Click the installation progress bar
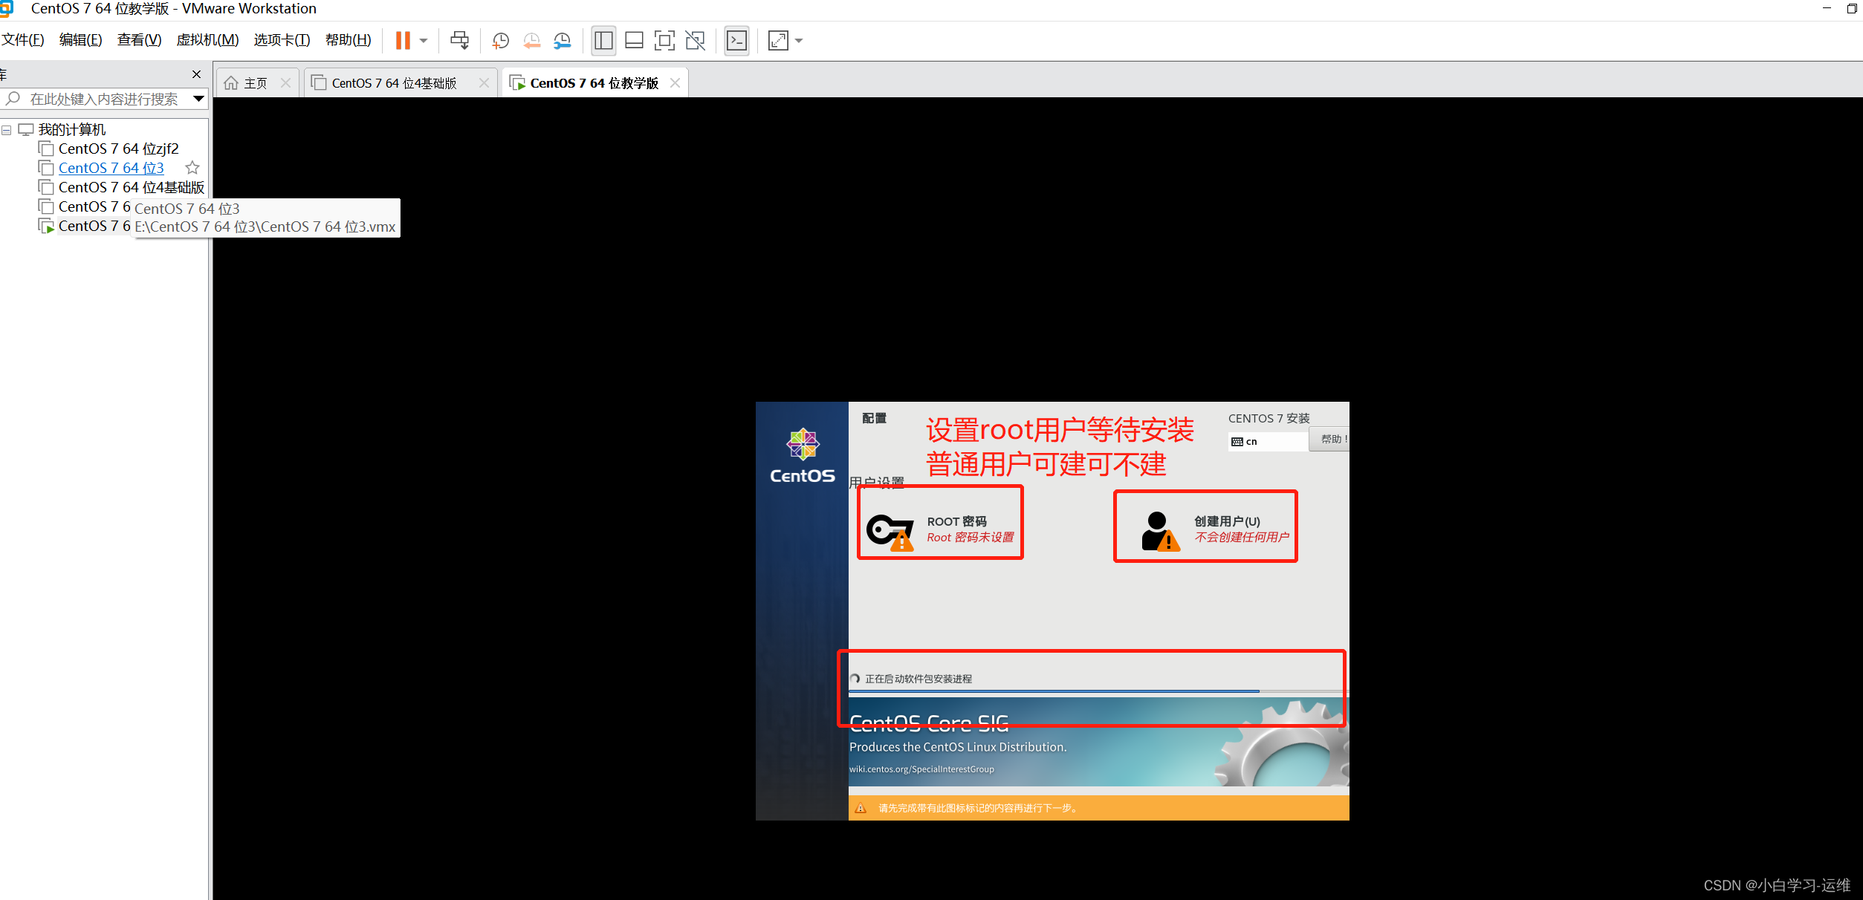 1098,691
